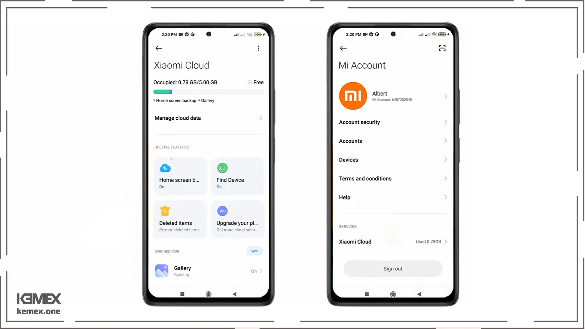The height and width of the screenshot is (329, 585).
Task: Tap the QR code scan icon in Mi Account
Action: (x=442, y=48)
